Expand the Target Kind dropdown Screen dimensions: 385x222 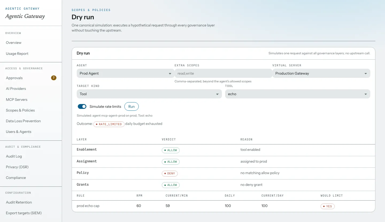[x=149, y=94]
